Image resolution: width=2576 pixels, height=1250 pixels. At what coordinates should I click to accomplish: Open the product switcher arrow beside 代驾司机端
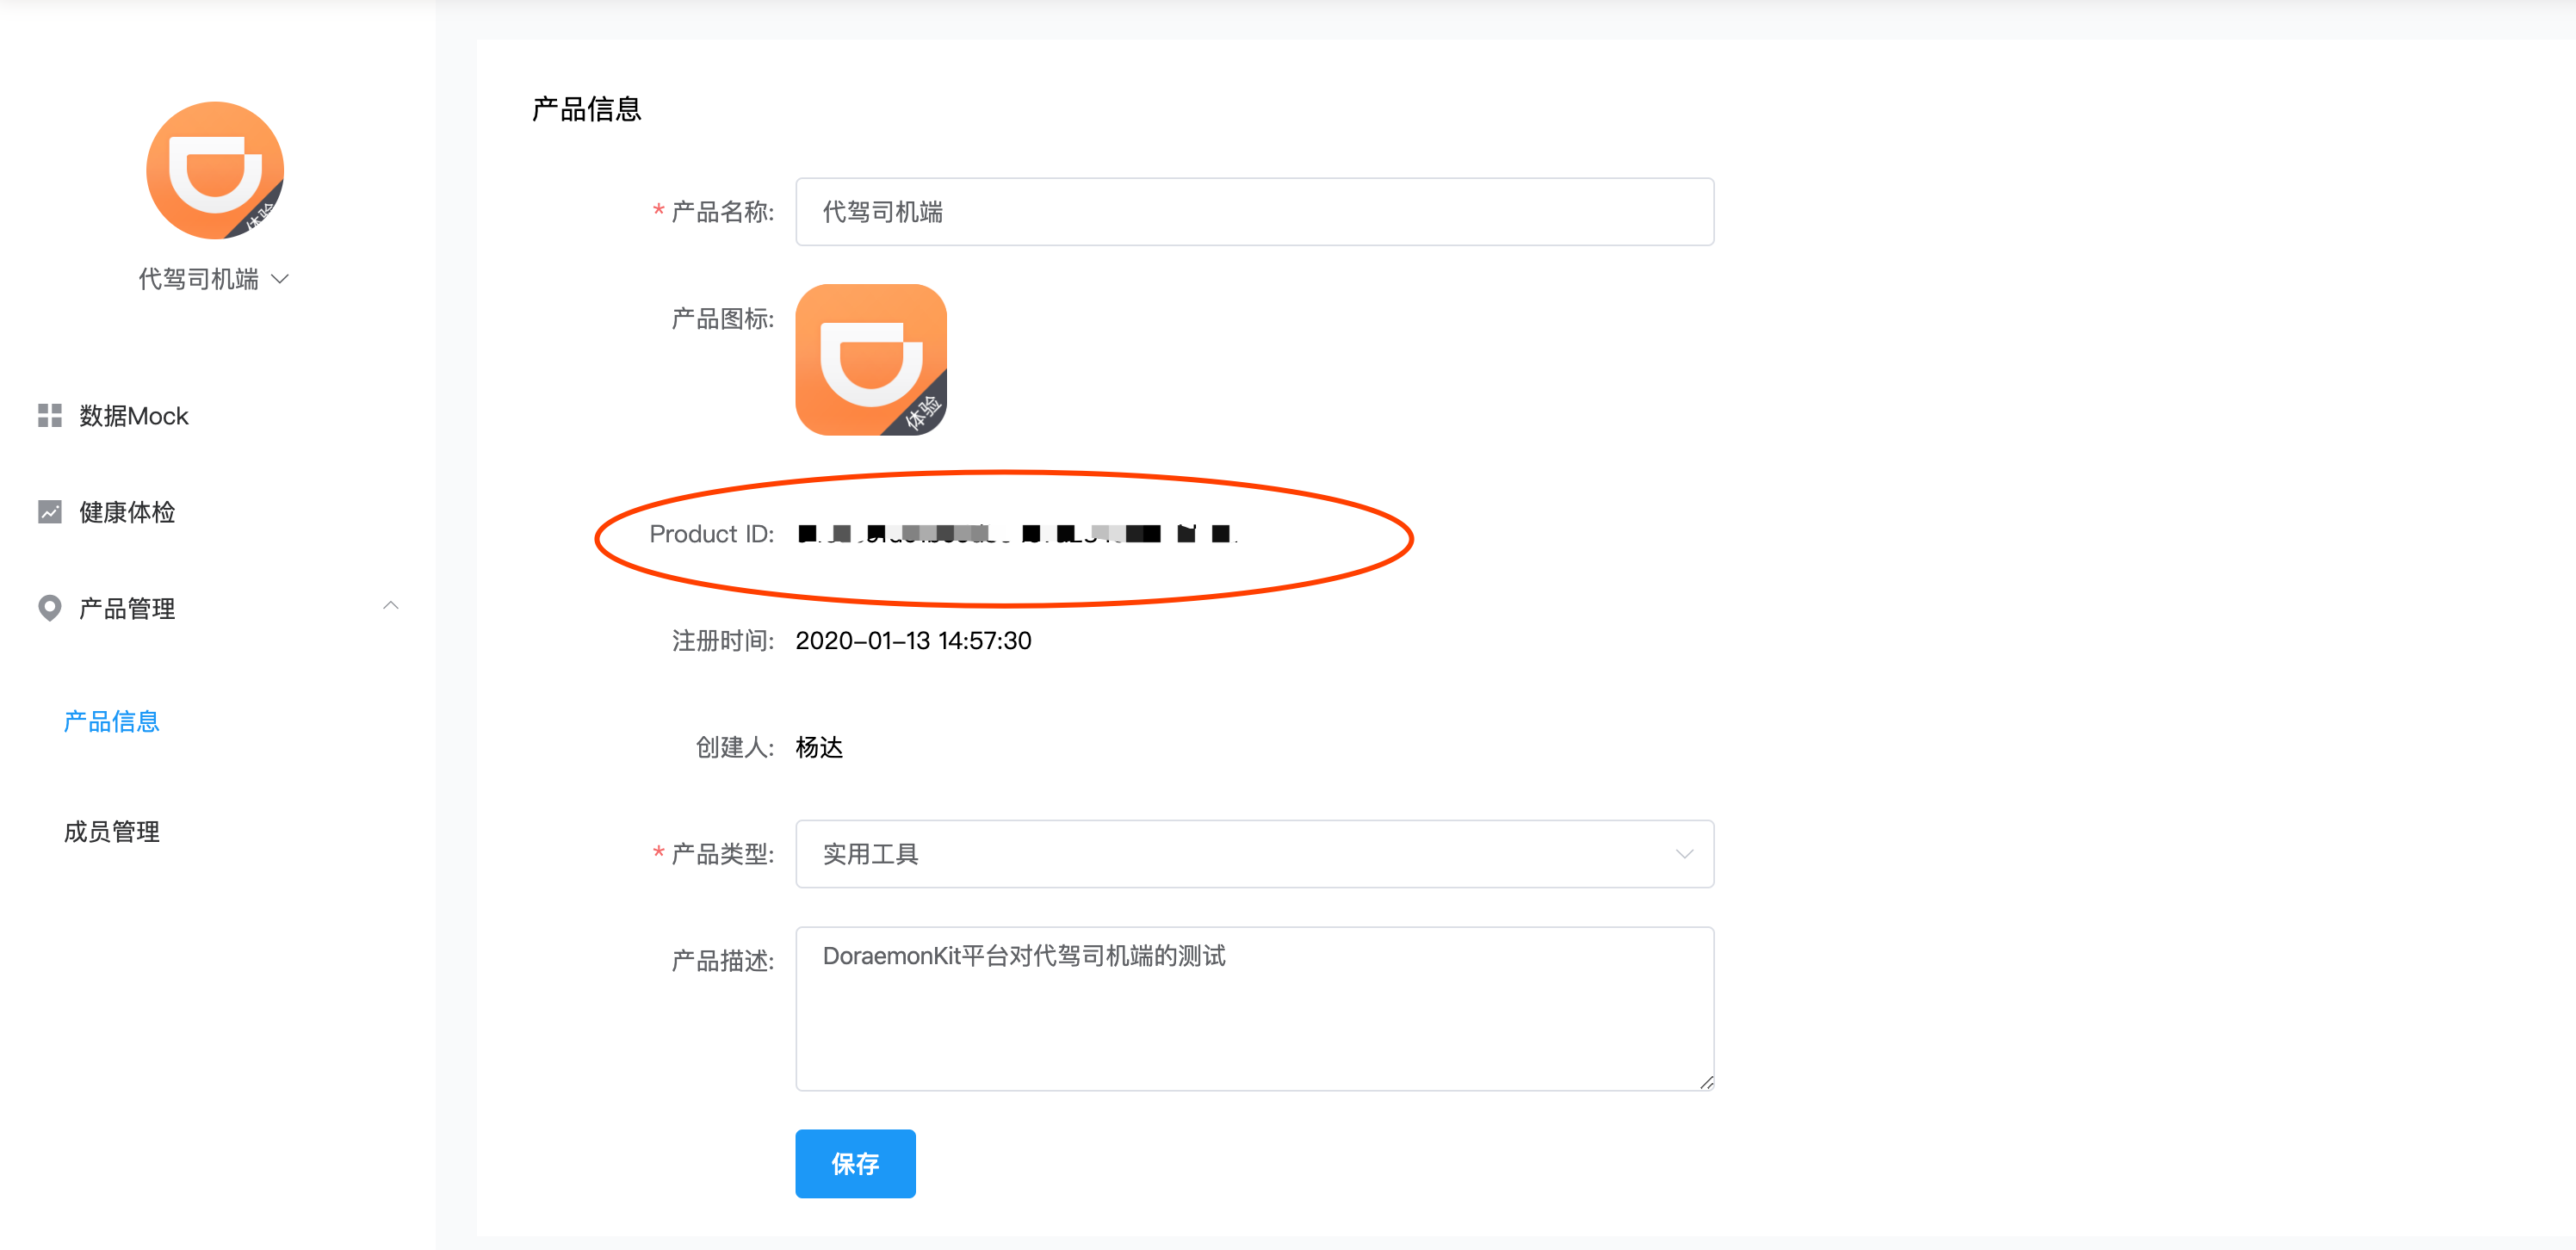[x=280, y=279]
